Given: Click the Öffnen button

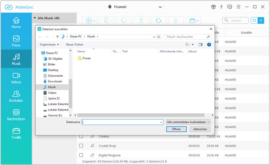Looking at the screenshot, I should tap(176, 129).
